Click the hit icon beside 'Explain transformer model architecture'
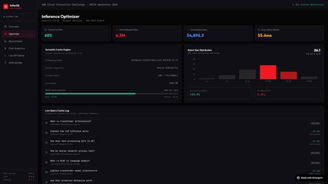The image size is (328, 184). (x=46, y=172)
